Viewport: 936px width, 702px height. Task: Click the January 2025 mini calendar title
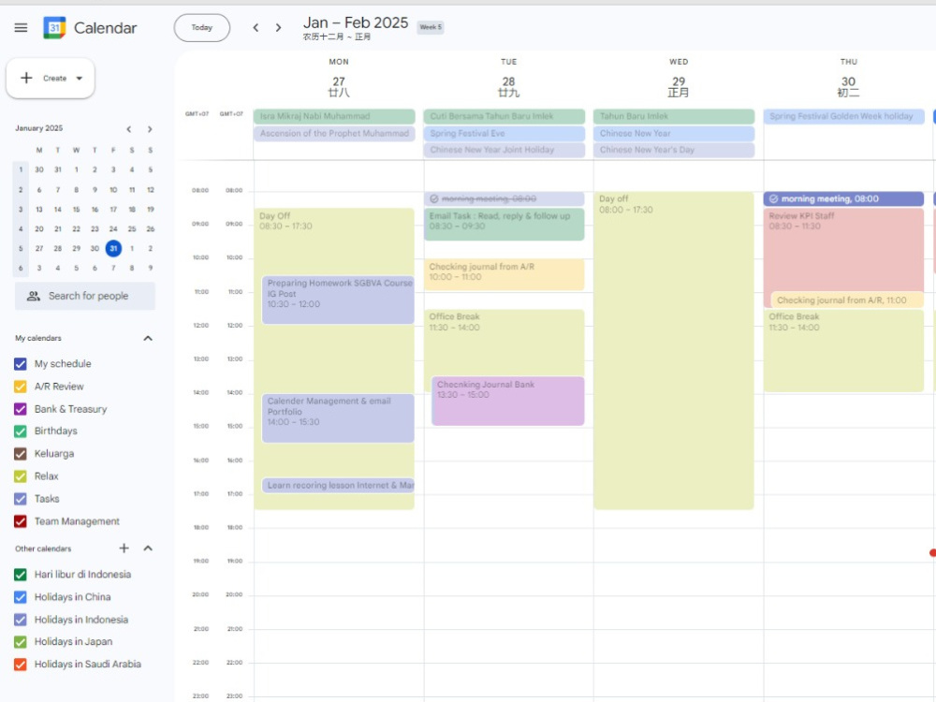click(38, 128)
